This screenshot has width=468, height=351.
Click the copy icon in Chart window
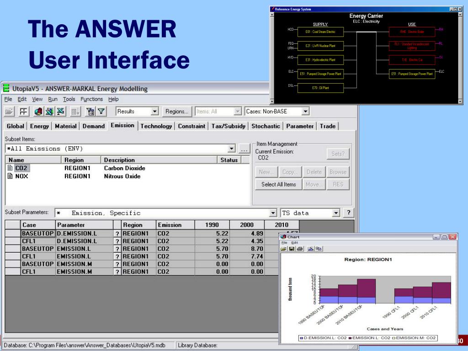(319, 249)
